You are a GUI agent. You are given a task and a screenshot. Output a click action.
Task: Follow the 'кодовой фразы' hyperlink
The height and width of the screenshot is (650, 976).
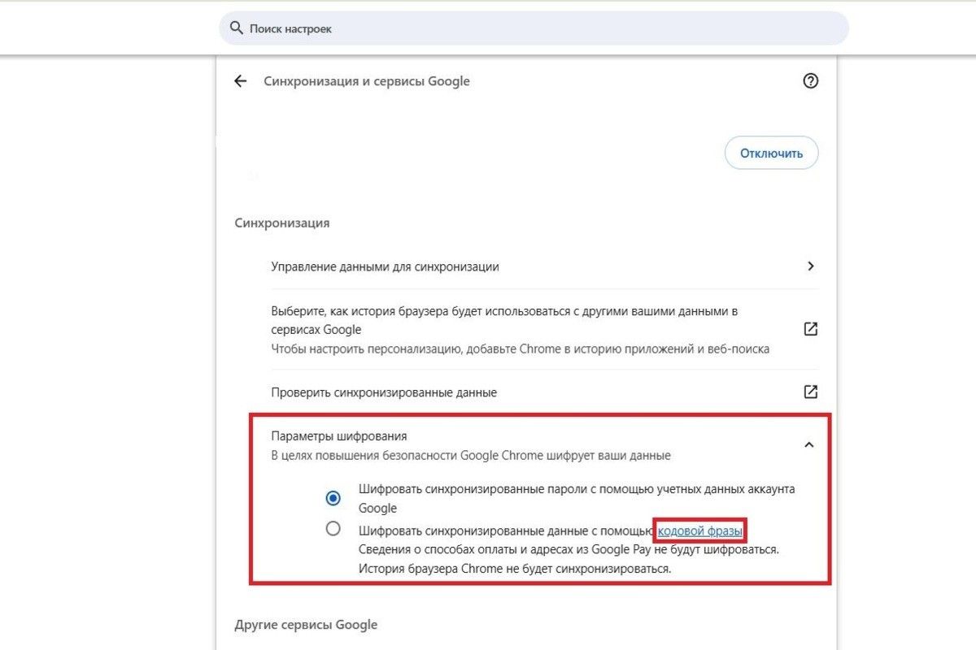[x=699, y=530]
